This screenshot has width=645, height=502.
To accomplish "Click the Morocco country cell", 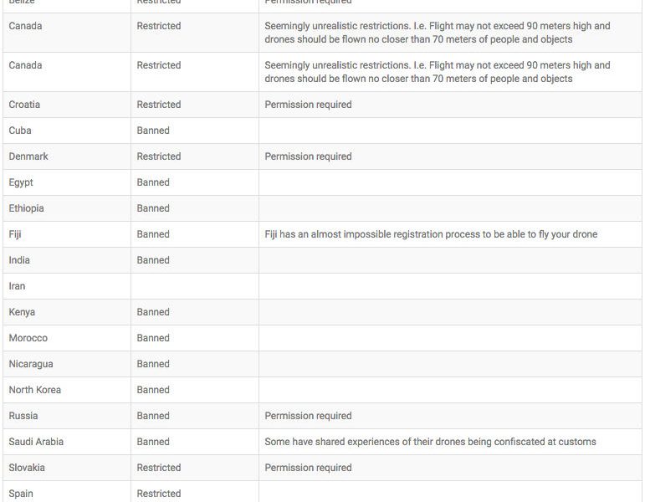I will click(x=28, y=338).
